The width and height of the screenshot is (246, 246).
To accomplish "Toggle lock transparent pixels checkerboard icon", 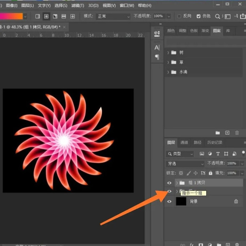I will 181,173.
